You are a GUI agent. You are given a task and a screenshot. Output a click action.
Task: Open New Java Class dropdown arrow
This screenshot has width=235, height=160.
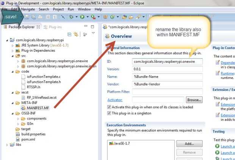click(x=117, y=17)
